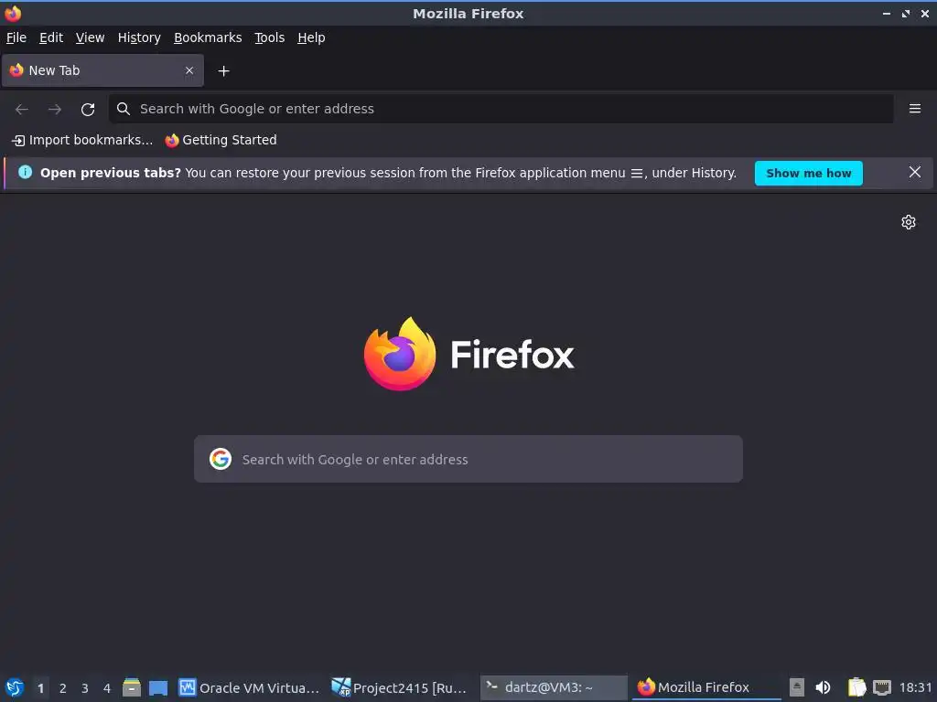
Task: Click the removable media eject tray icon
Action: [x=797, y=687]
